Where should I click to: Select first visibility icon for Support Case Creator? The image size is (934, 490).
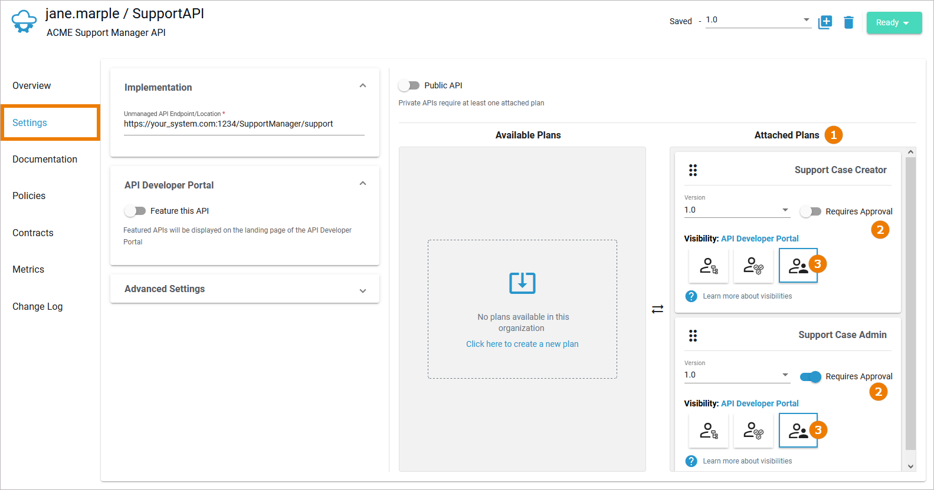pos(708,266)
